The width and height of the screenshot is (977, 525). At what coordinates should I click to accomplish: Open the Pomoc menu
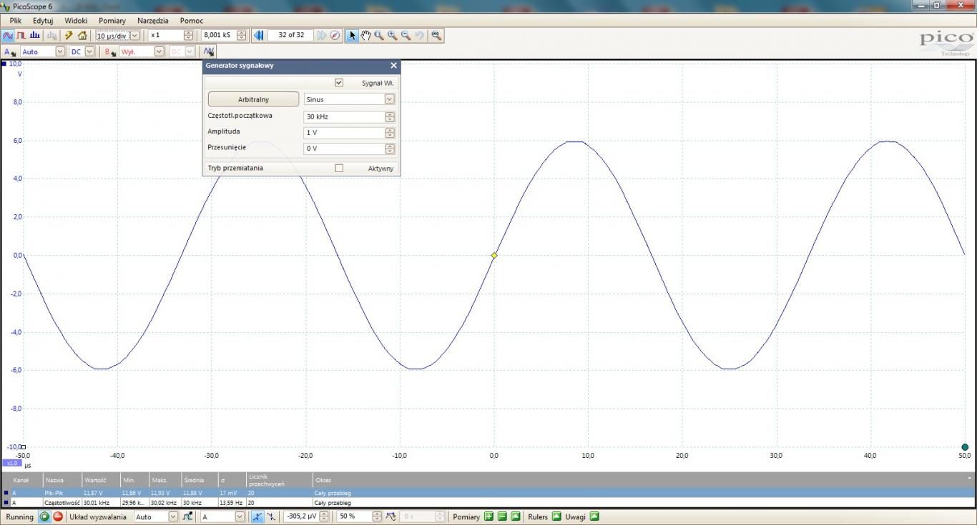click(192, 21)
